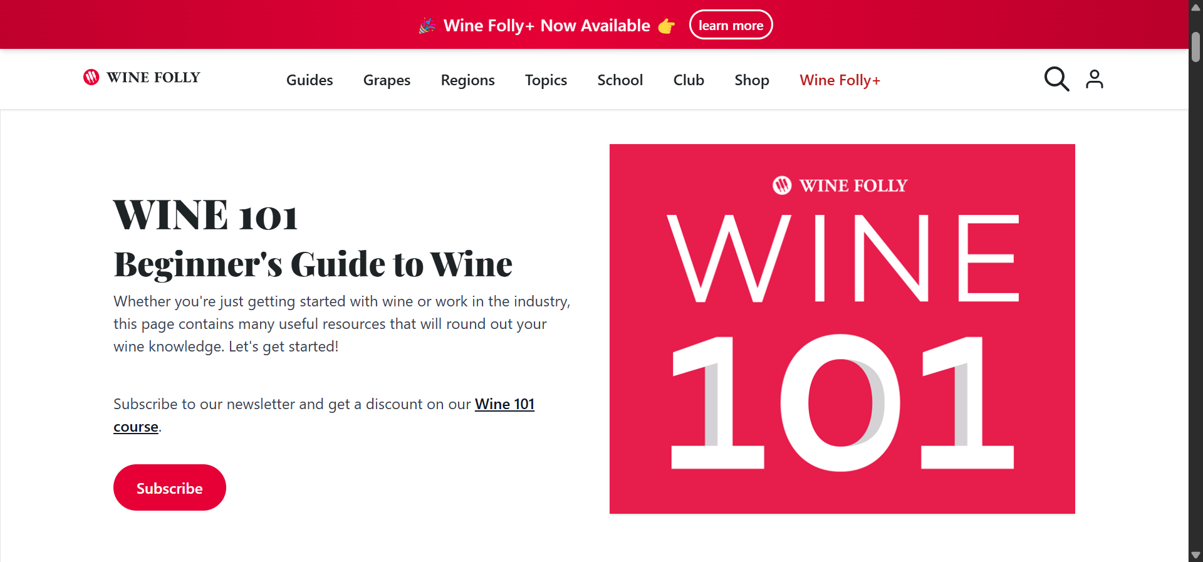This screenshot has width=1203, height=562.
Task: Select the Wine Folly+ tab
Action: point(840,80)
